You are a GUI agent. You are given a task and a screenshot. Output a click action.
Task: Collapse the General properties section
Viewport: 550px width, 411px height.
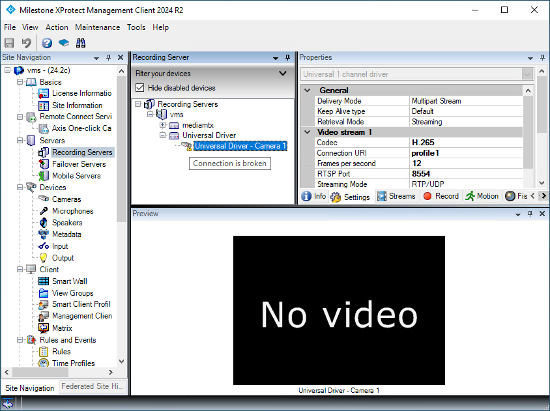(x=308, y=90)
